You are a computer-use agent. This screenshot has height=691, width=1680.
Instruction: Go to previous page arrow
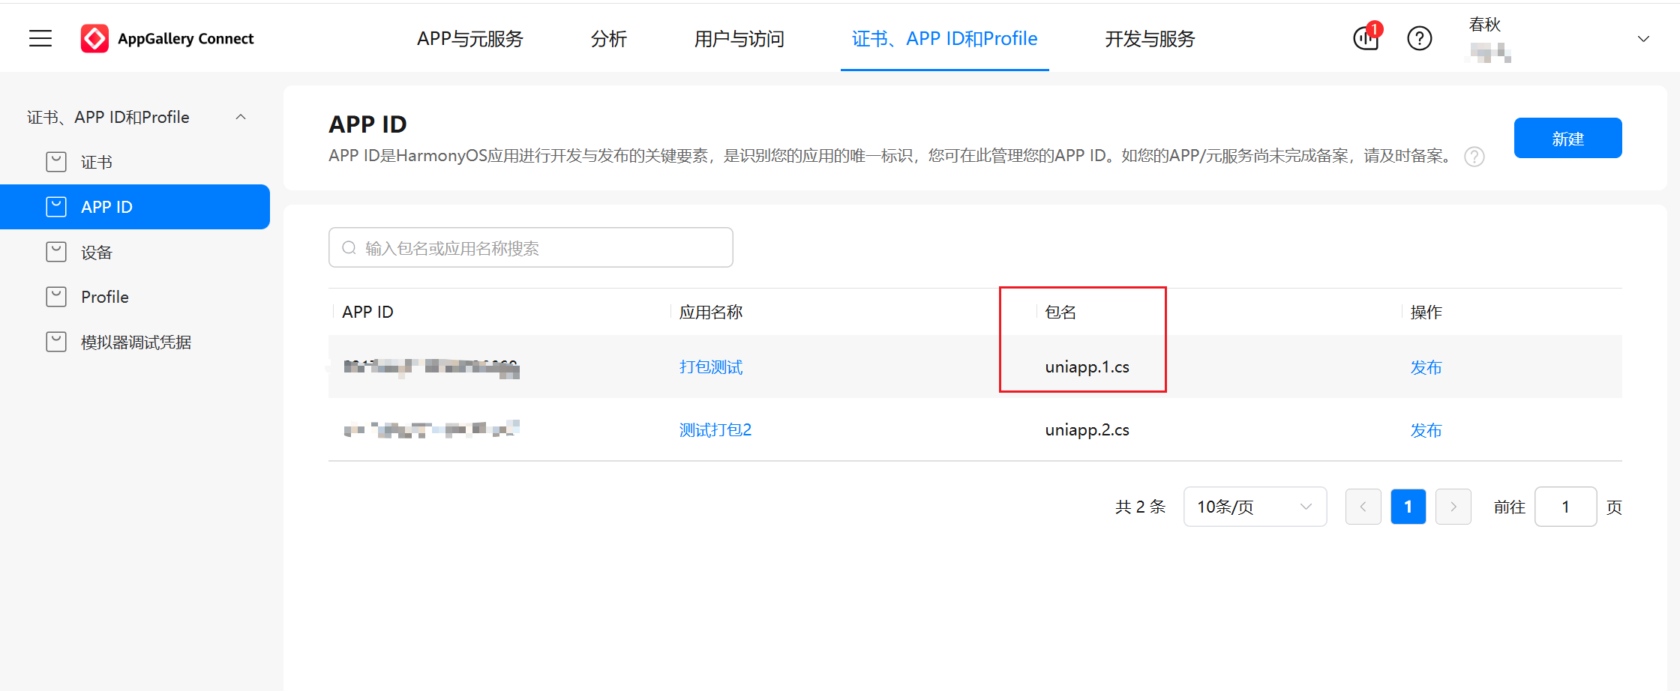[x=1363, y=507]
